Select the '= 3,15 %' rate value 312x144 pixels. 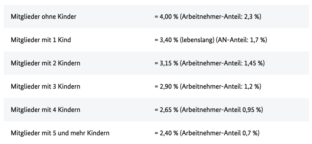(x=166, y=63)
